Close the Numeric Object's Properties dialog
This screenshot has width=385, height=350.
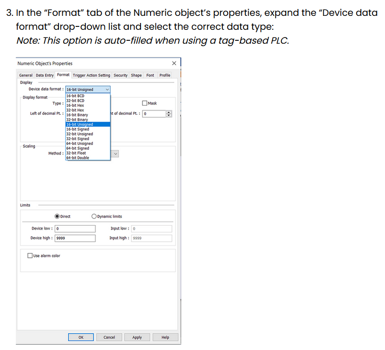point(174,63)
